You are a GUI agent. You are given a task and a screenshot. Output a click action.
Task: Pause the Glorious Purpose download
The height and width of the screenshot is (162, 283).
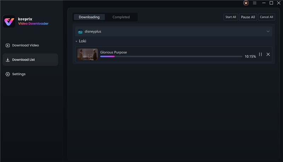click(260, 54)
